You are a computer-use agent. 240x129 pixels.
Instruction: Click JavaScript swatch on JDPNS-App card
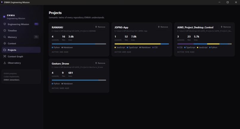coord(115,48)
